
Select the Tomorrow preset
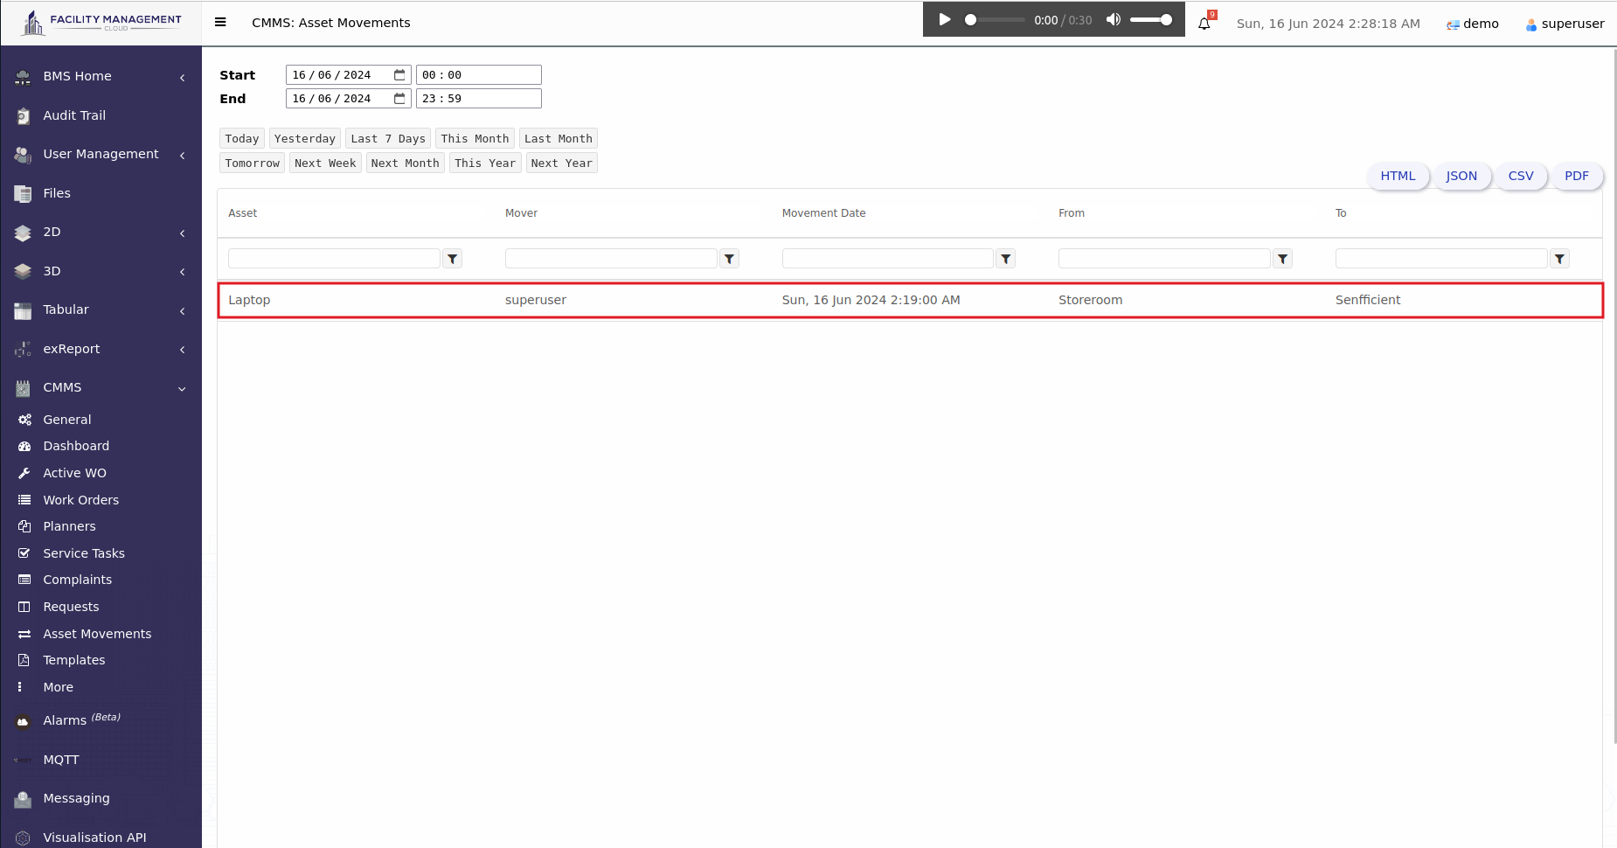(x=253, y=163)
